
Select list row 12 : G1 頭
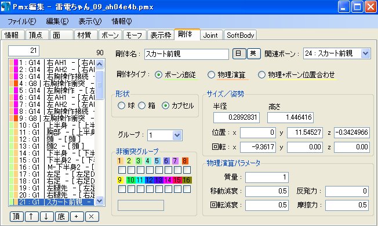tap(52, 139)
